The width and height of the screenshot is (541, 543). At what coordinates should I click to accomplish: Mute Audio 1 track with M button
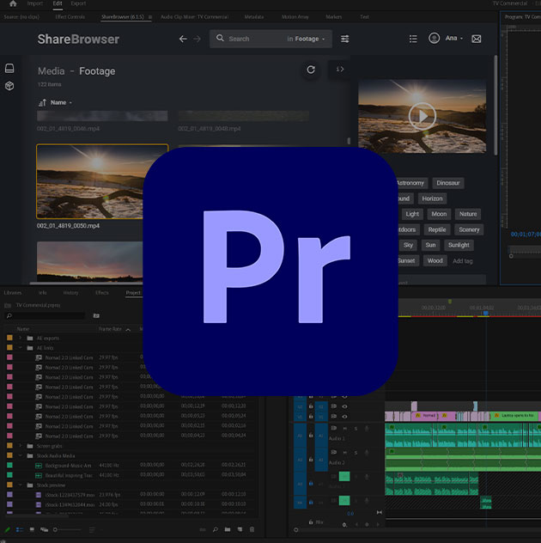[x=344, y=429]
